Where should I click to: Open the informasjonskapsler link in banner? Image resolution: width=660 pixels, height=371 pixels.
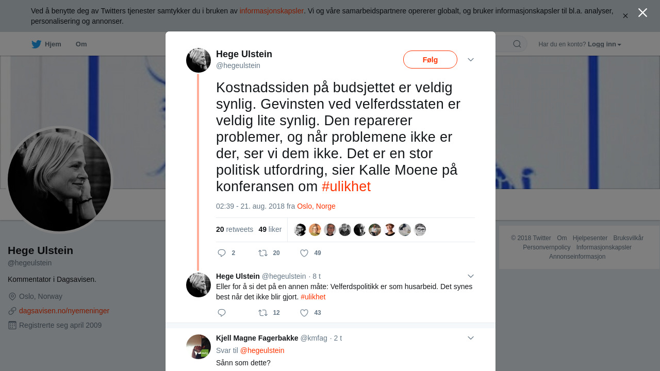271,11
